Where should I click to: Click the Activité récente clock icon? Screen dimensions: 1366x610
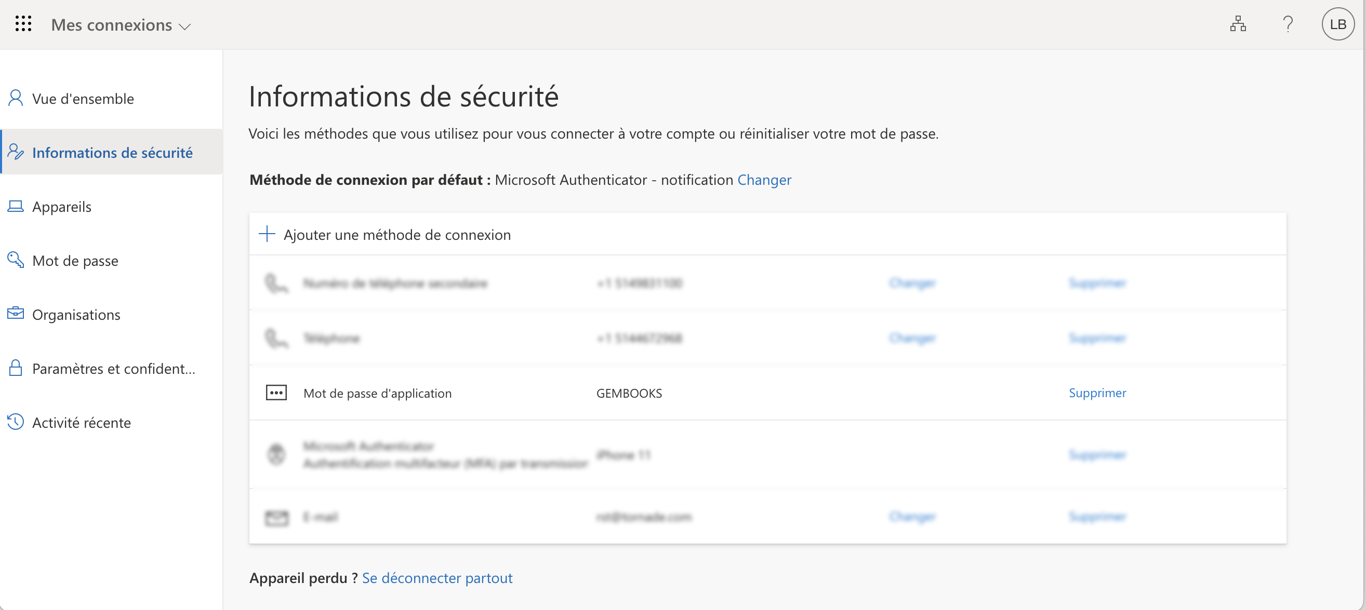[x=16, y=422]
